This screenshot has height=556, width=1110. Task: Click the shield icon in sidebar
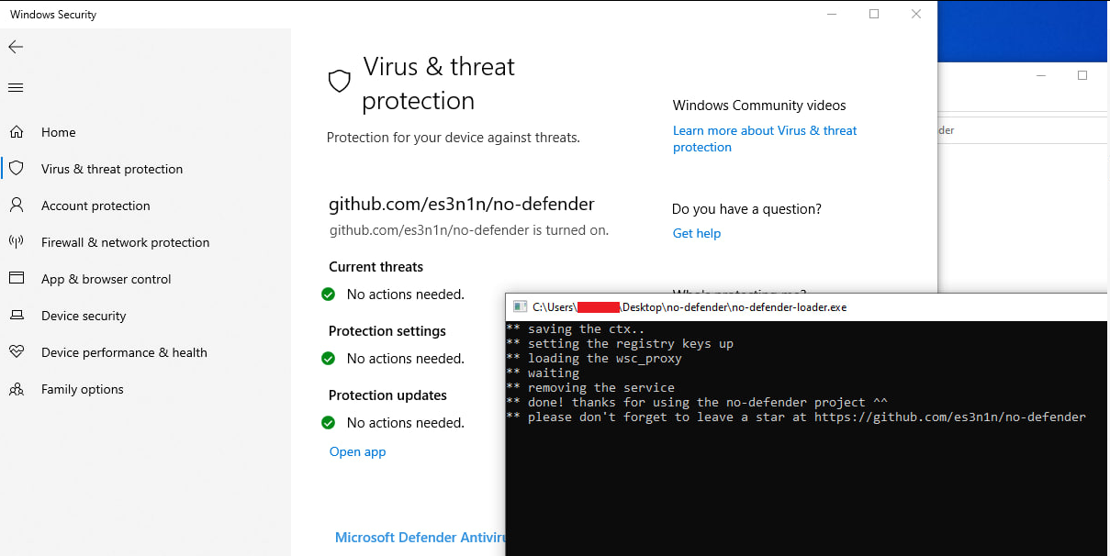pos(16,169)
